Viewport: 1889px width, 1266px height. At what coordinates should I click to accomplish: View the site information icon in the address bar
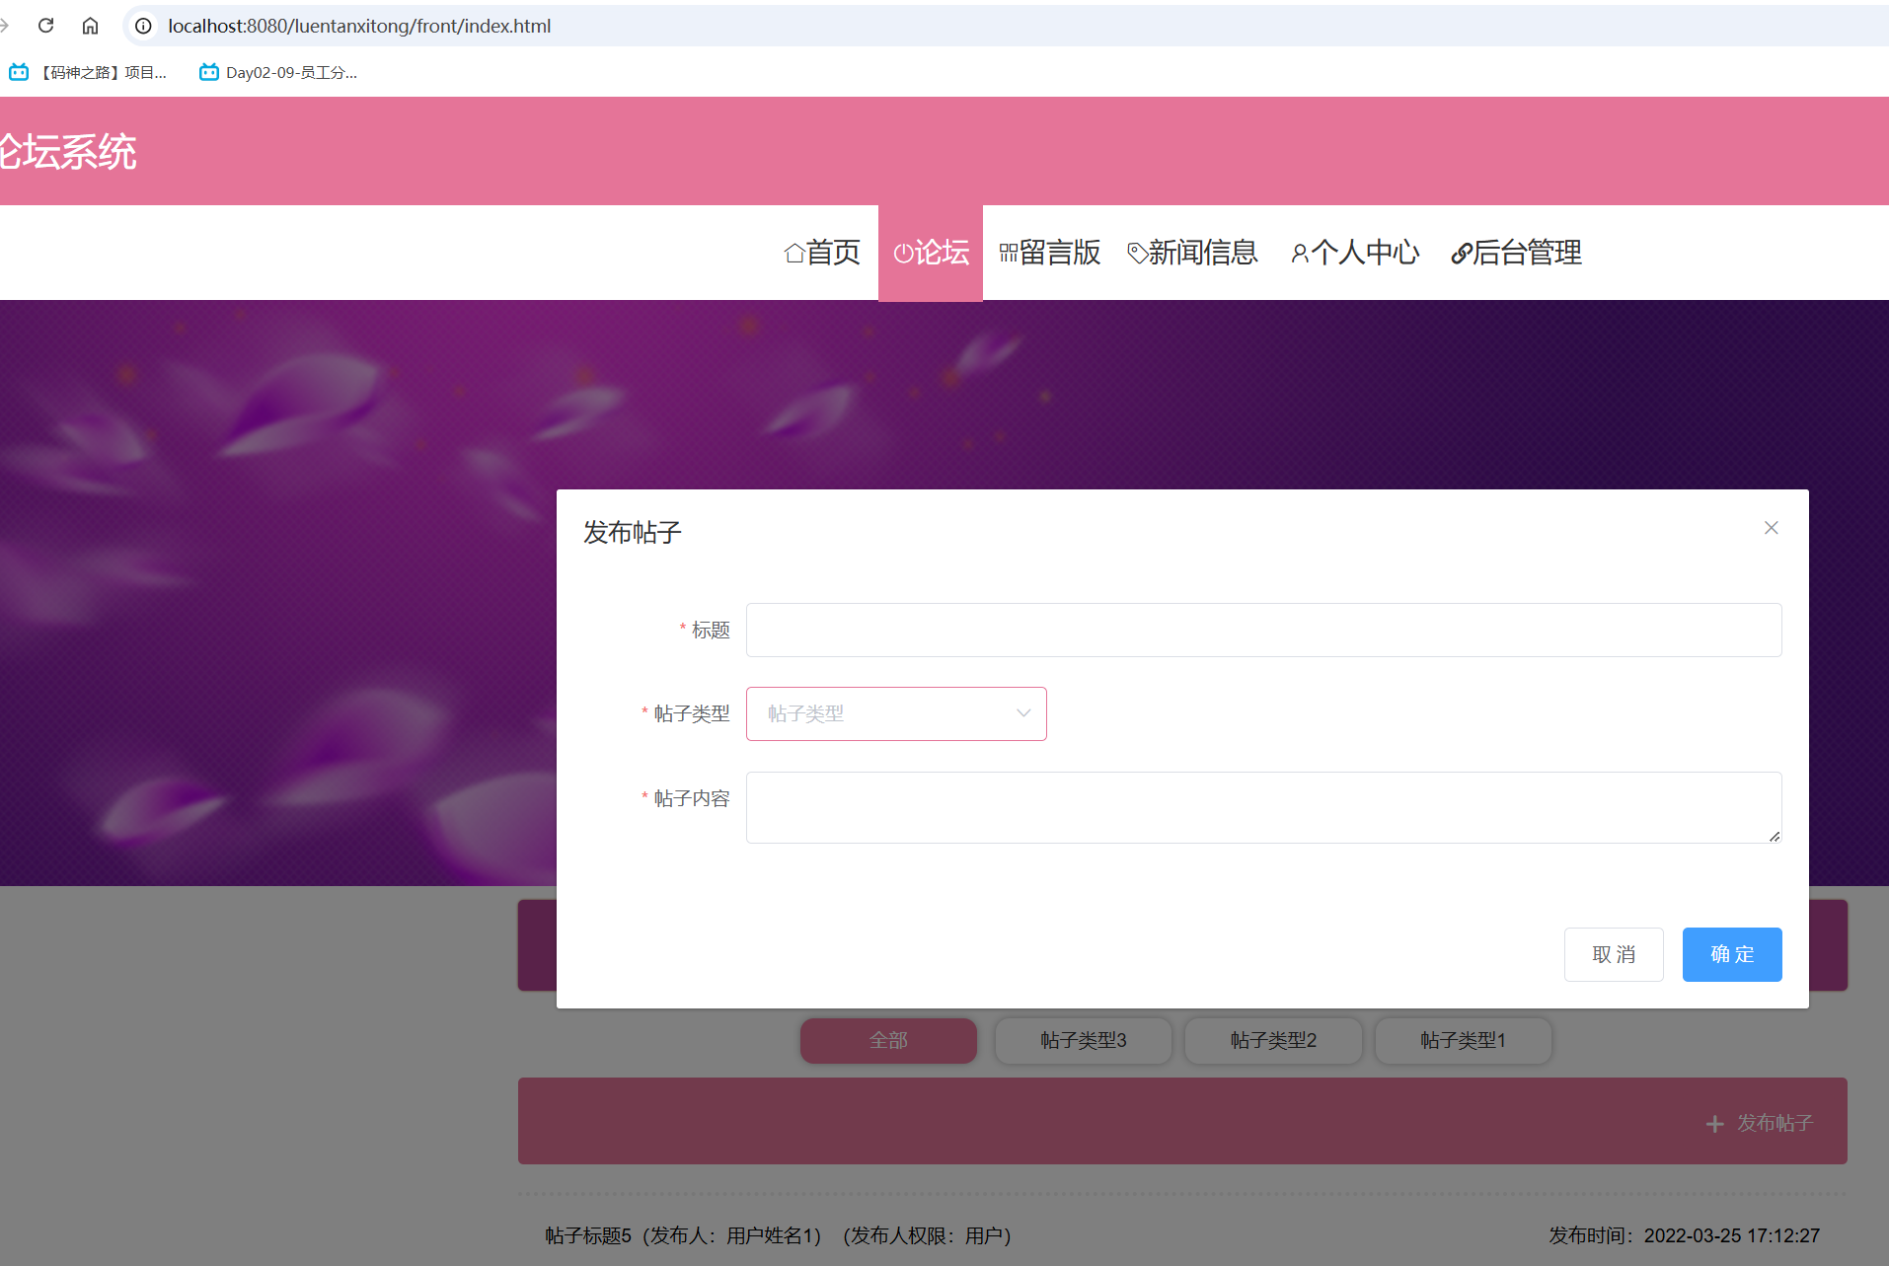[143, 26]
